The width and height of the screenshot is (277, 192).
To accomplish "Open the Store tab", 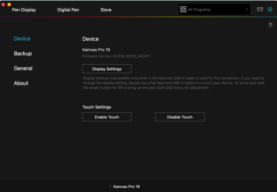I will [106, 10].
